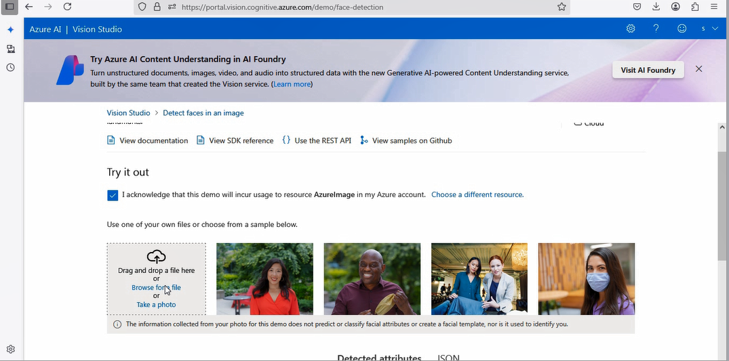Click the Visit AI Foundry button

pyautogui.click(x=648, y=70)
